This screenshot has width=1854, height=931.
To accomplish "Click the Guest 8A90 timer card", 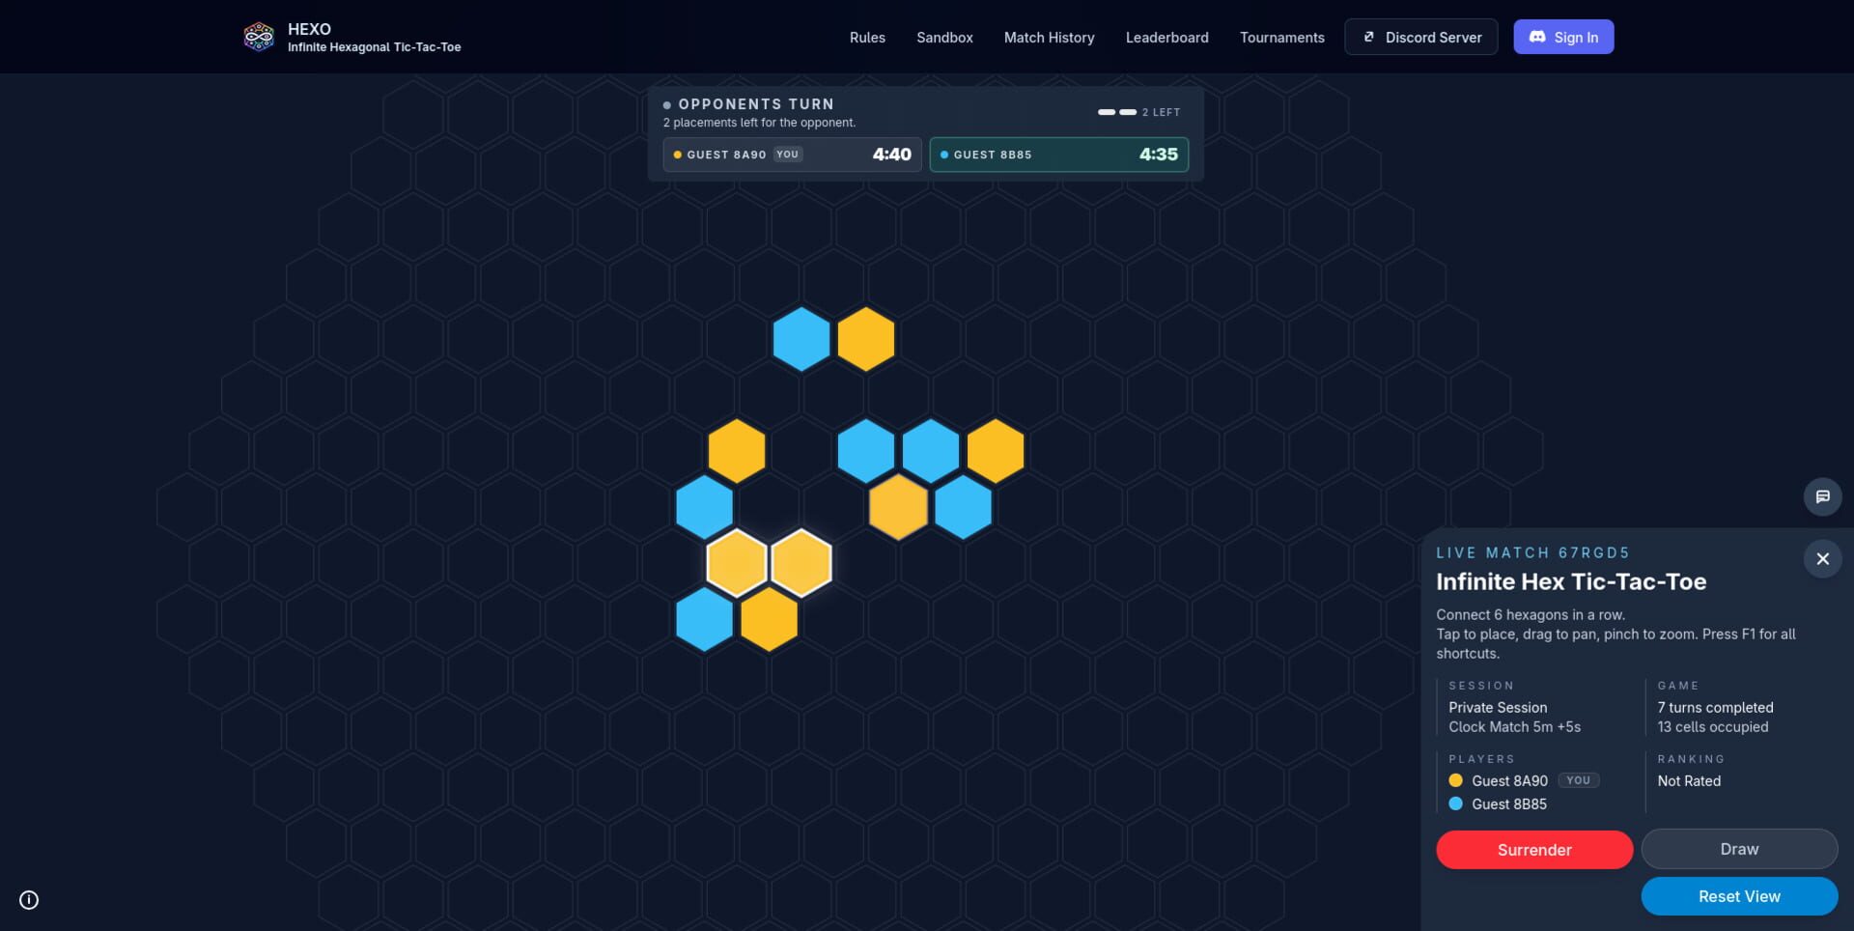I will [x=792, y=155].
